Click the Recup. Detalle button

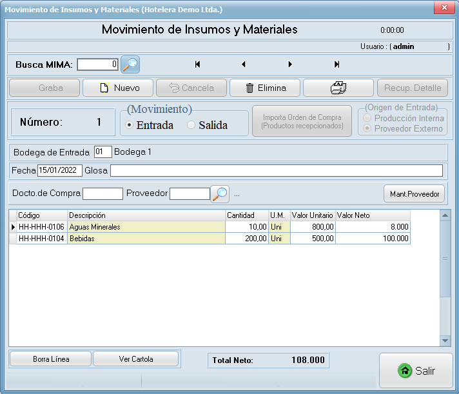pos(413,88)
